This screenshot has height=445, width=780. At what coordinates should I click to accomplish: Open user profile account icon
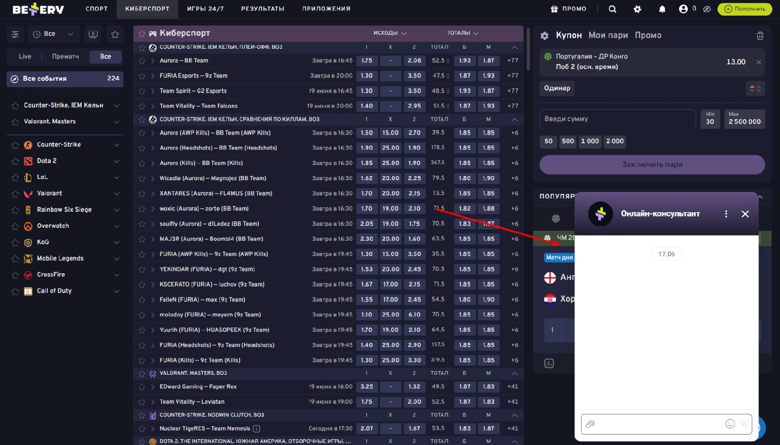683,9
